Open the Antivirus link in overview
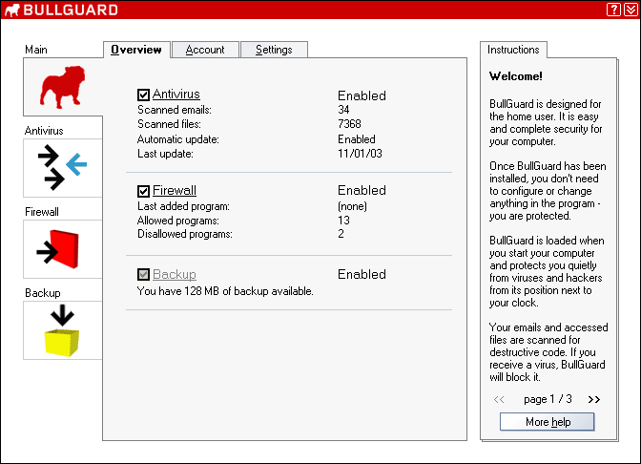This screenshot has width=641, height=464. 176,95
